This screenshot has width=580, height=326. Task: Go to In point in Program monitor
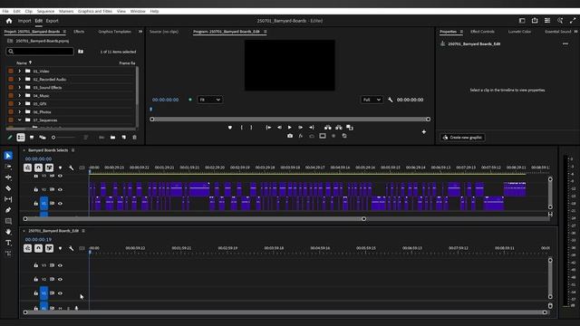pyautogui.click(x=268, y=128)
